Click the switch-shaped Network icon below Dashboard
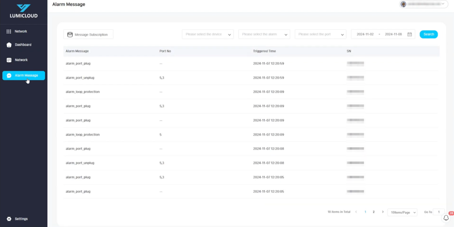This screenshot has height=227, width=454. pyautogui.click(x=9, y=60)
